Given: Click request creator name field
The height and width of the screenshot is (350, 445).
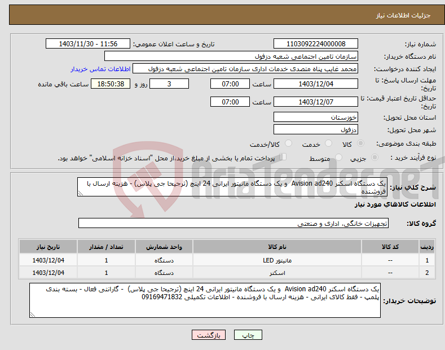Looking at the screenshot, I should tap(245, 69).
